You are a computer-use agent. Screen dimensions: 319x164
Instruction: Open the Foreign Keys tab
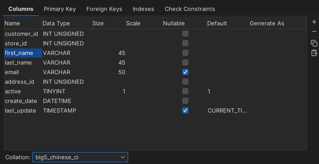104,9
